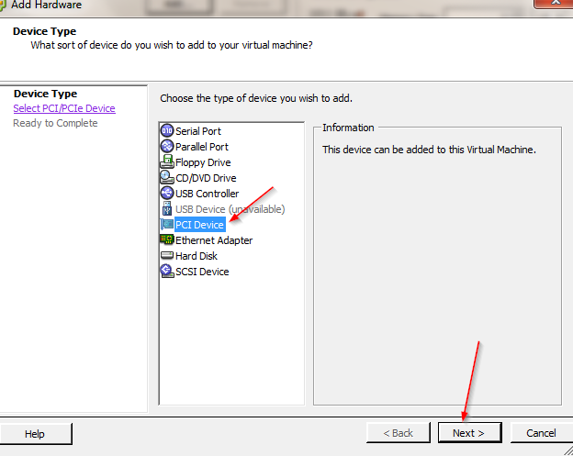The image size is (573, 456).
Task: Click the USB Controller icon
Action: (x=167, y=193)
